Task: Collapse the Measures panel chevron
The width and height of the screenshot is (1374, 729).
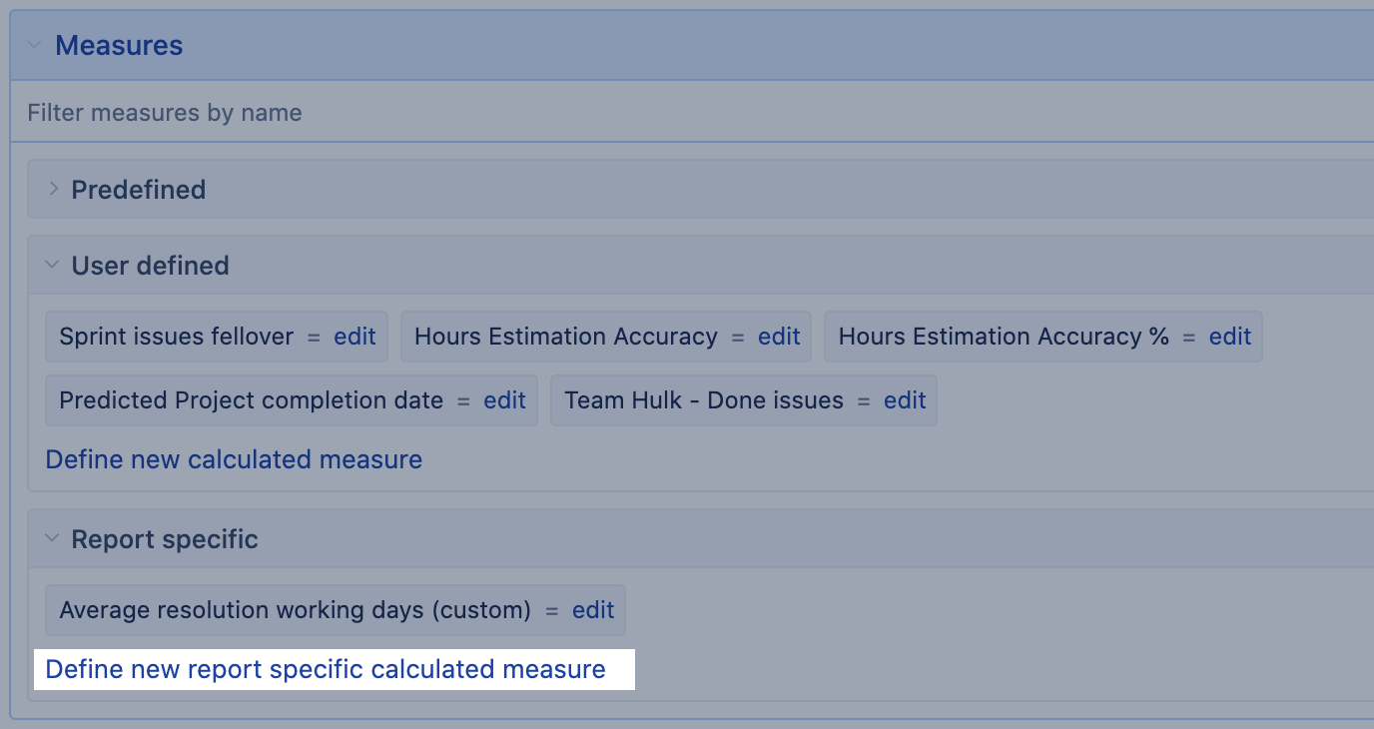Action: (x=34, y=45)
